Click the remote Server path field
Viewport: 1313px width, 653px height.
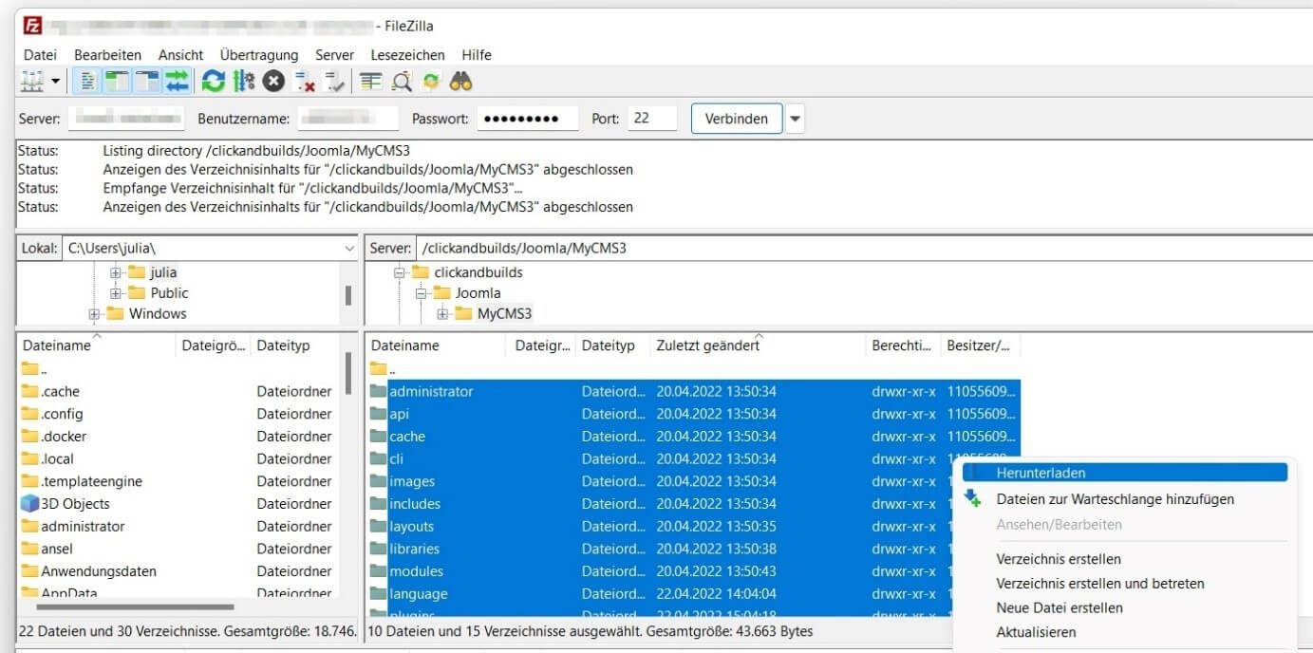tap(864, 249)
